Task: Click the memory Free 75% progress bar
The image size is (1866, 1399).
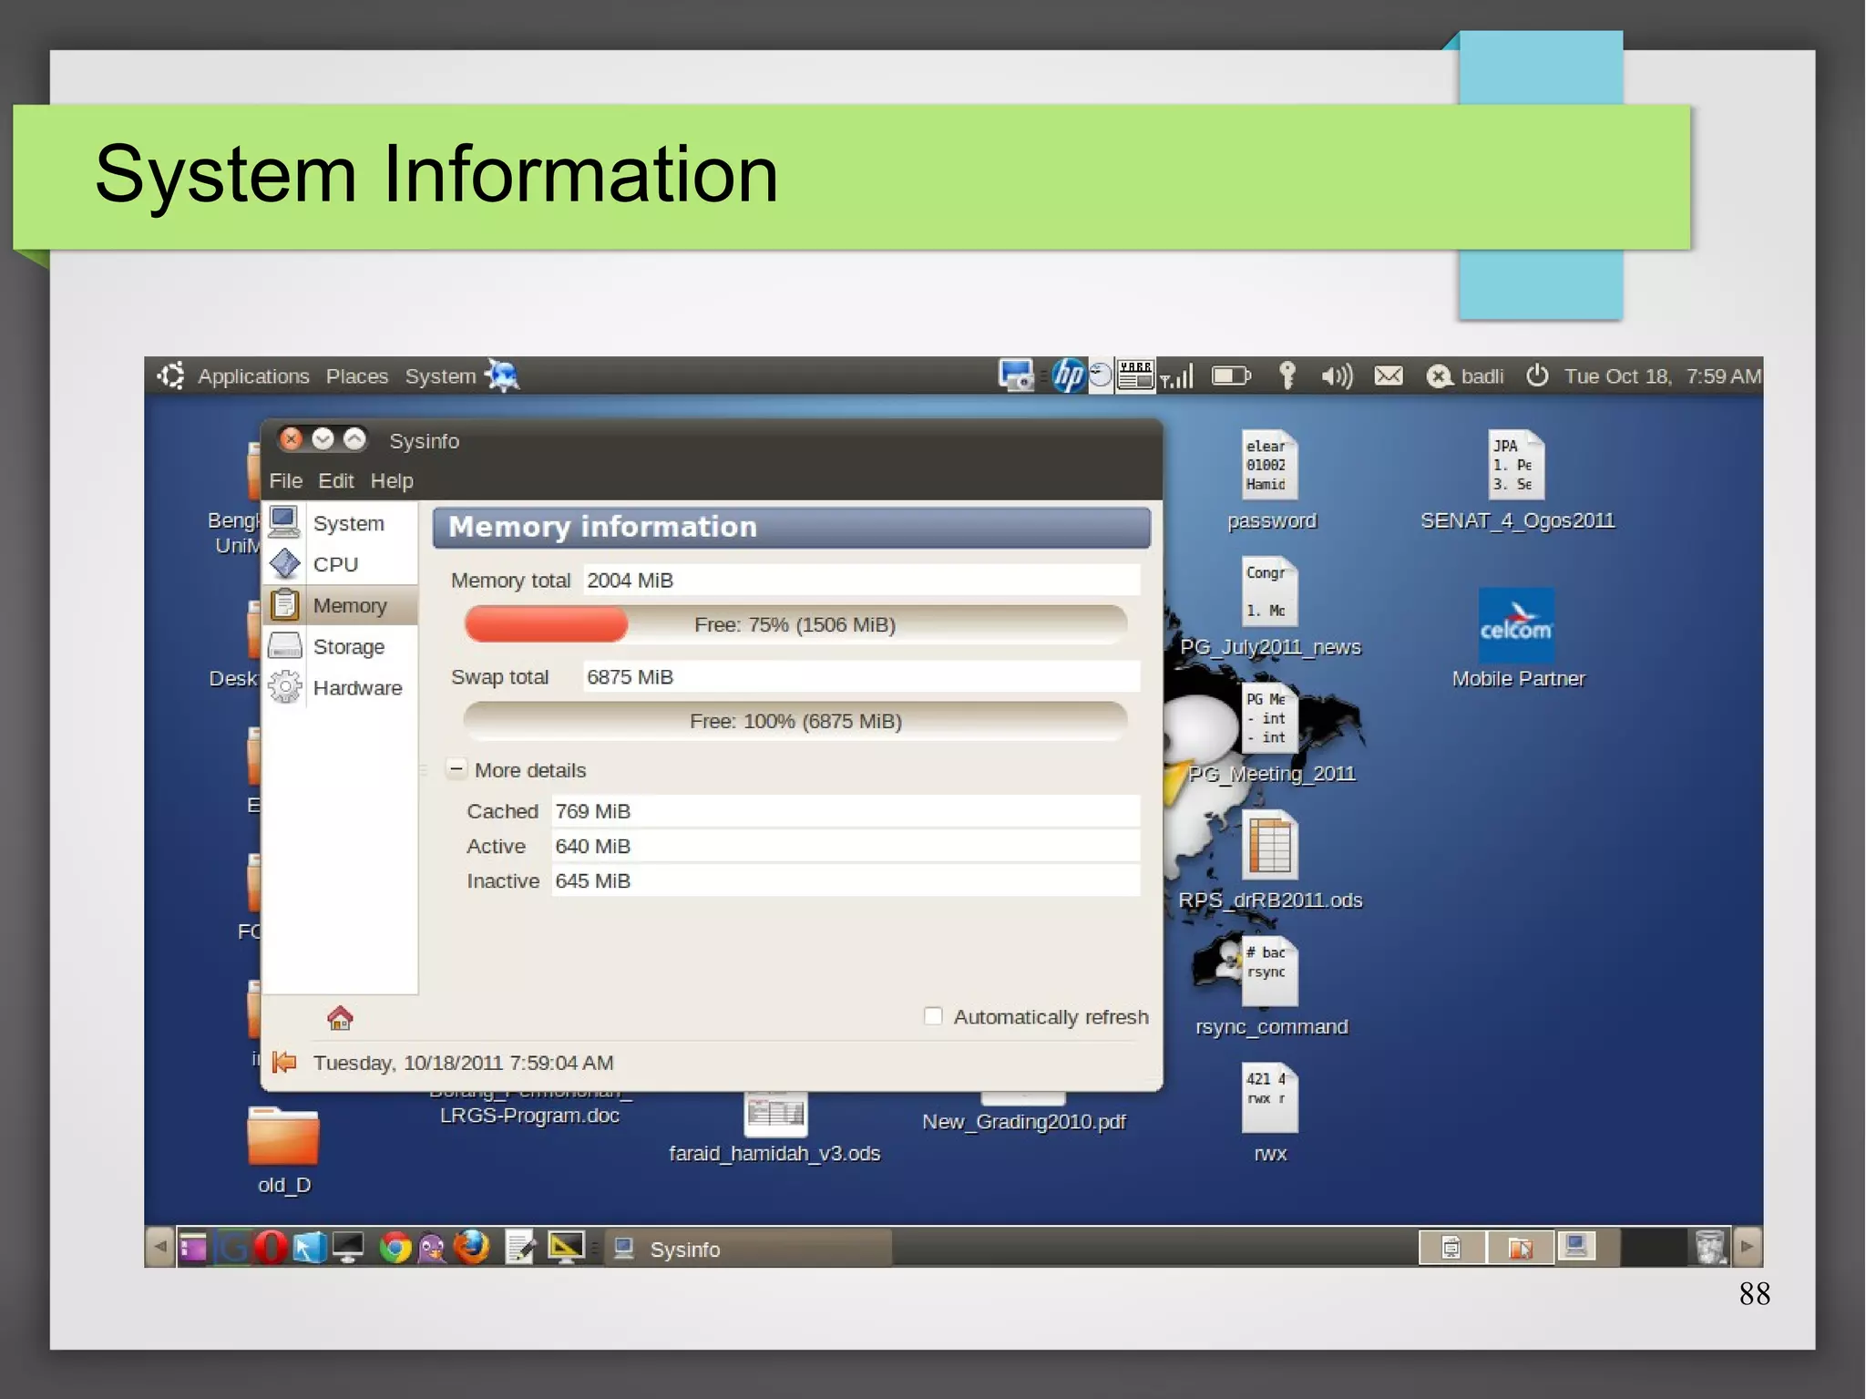Action: click(795, 624)
